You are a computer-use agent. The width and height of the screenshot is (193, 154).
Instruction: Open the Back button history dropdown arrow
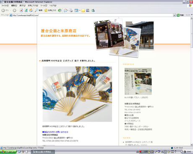point(10,10)
